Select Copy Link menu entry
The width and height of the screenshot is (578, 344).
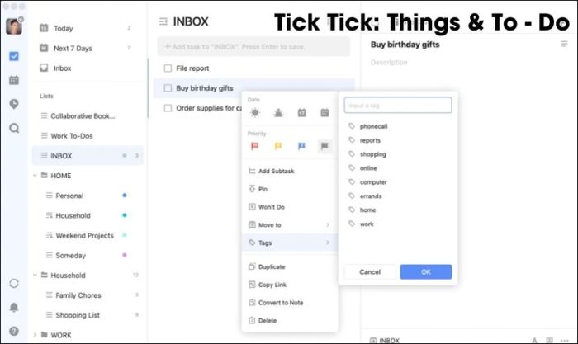pyautogui.click(x=289, y=285)
